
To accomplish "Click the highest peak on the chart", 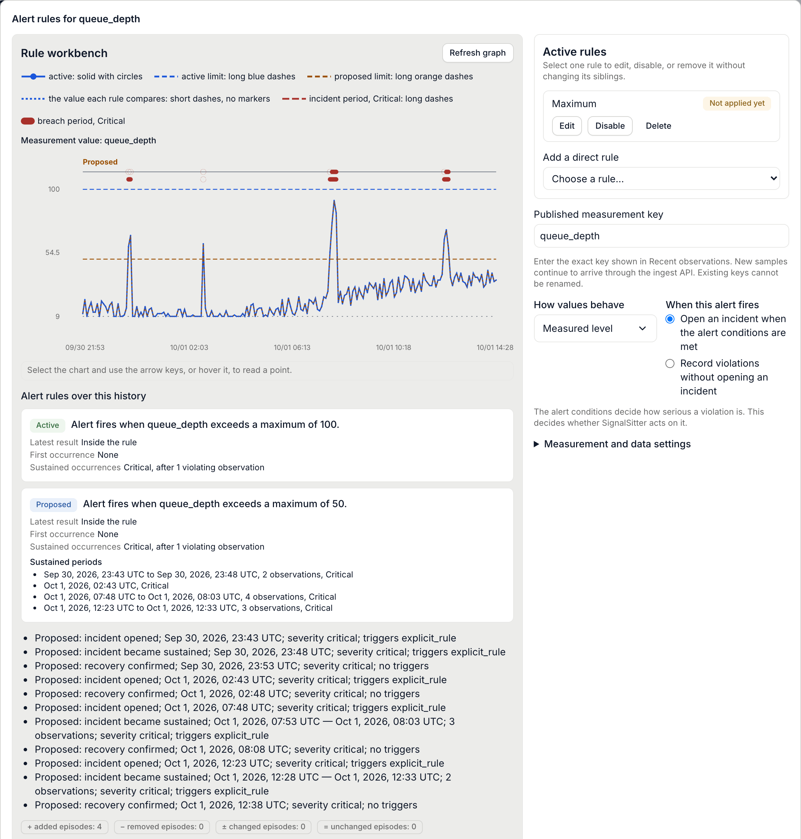I will pyautogui.click(x=334, y=200).
